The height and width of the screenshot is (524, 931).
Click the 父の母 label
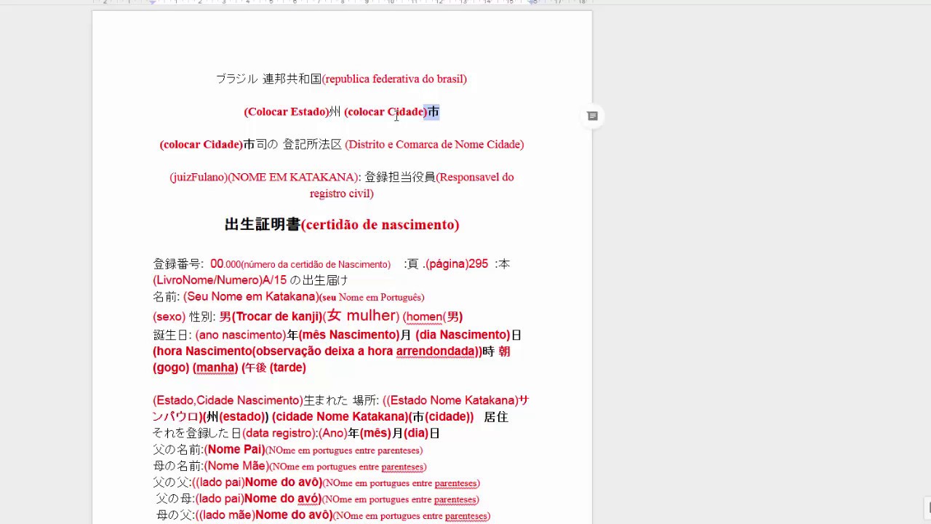click(x=175, y=499)
